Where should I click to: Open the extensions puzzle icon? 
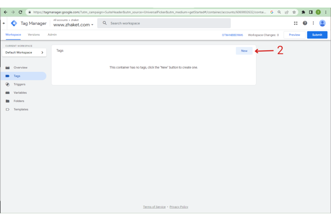point(303,12)
